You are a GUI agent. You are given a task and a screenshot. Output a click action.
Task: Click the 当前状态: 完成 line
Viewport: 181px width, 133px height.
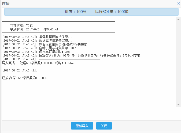pyautogui.click(x=21, y=26)
